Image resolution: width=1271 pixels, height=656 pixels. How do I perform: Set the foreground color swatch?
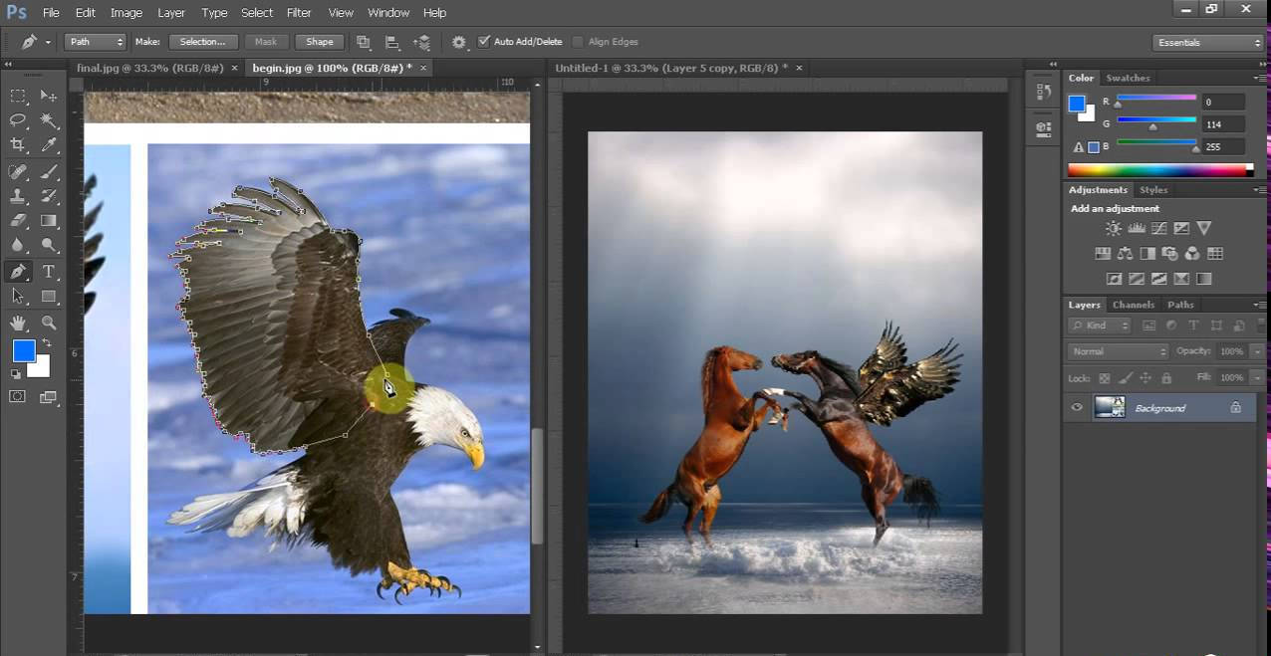(24, 348)
